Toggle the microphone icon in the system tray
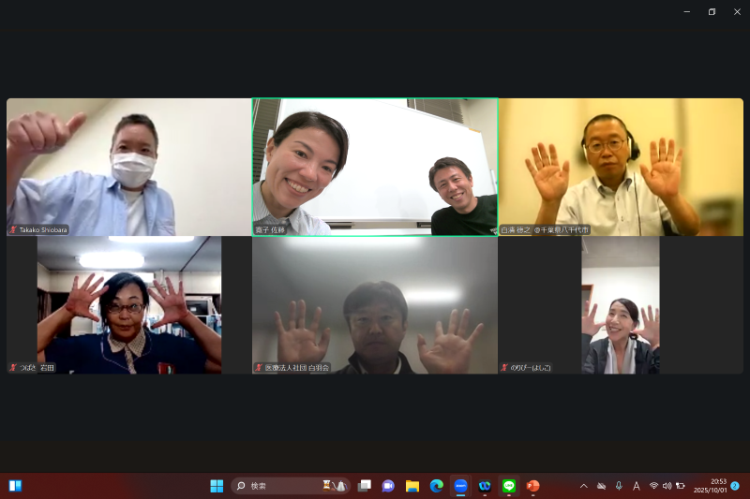Viewport: 750px width, 499px height. pos(619,486)
